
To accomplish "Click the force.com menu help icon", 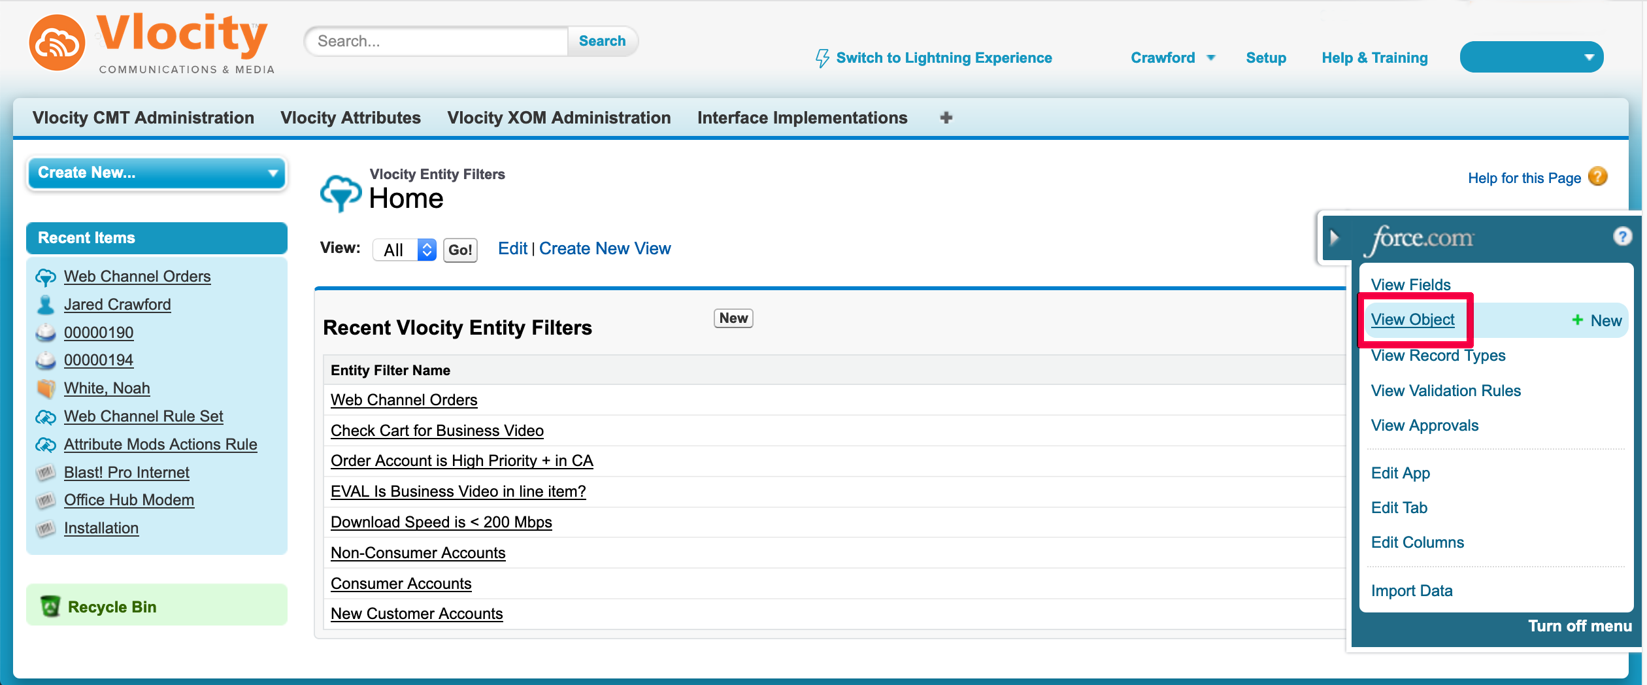I will [x=1622, y=237].
